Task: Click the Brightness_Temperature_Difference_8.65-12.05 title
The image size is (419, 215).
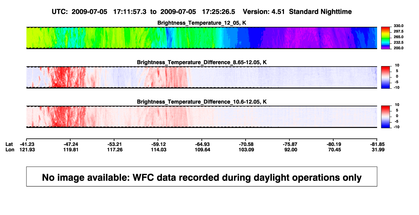Action: pyautogui.click(x=202, y=62)
